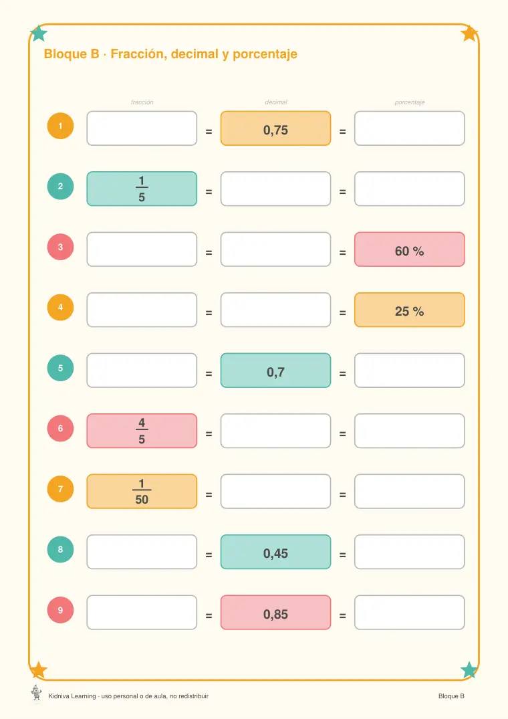Click the teal star in top-left corner
This screenshot has width=508, height=719.
[39, 33]
